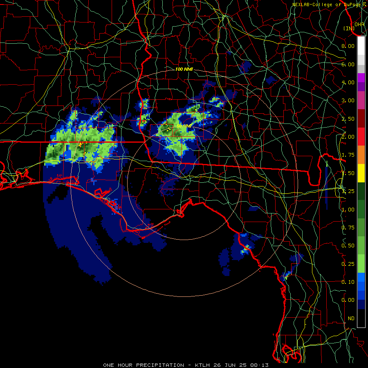Select the 8.00 legend value
This screenshot has height=368, width=368.
pyautogui.click(x=348, y=46)
